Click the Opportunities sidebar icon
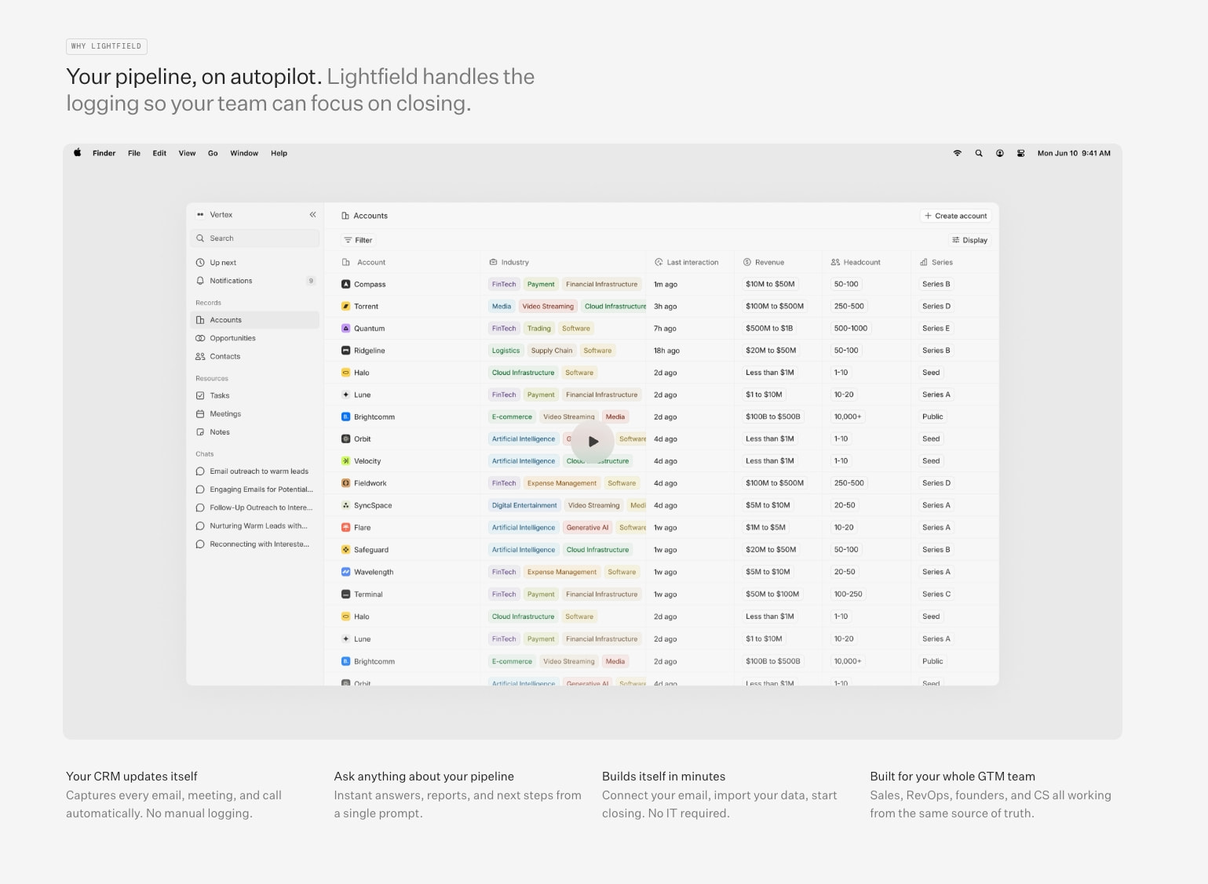1208x884 pixels. (200, 338)
